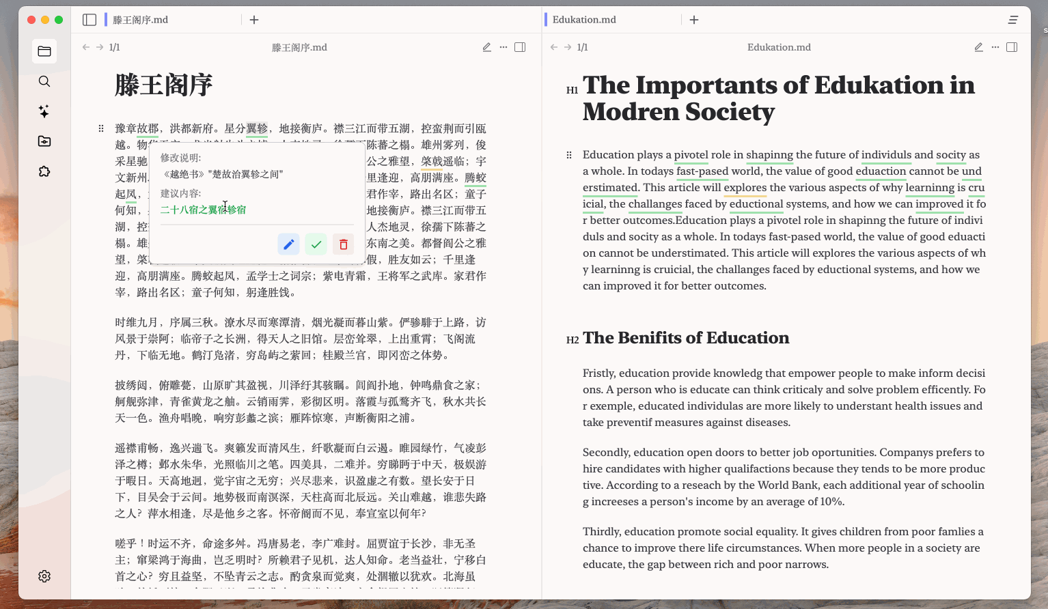1048x609 pixels.
Task: Open the settings gear in sidebar
Action: point(44,576)
